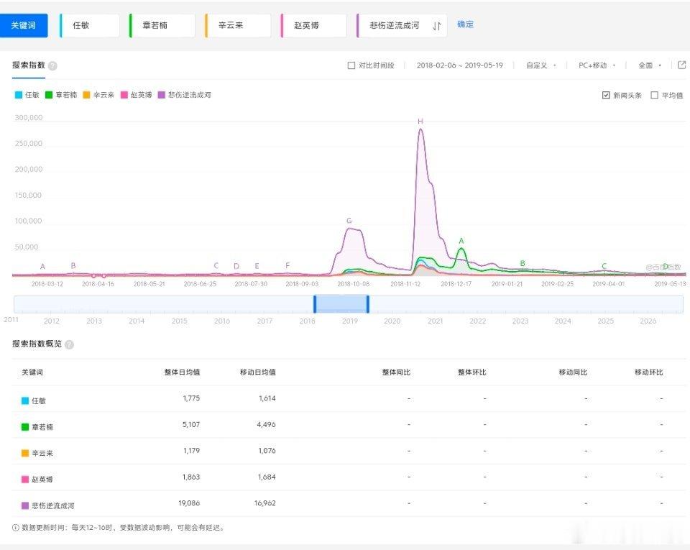The height and width of the screenshot is (550, 690).
Task: Click the 关键词 blue button
Action: click(x=24, y=25)
